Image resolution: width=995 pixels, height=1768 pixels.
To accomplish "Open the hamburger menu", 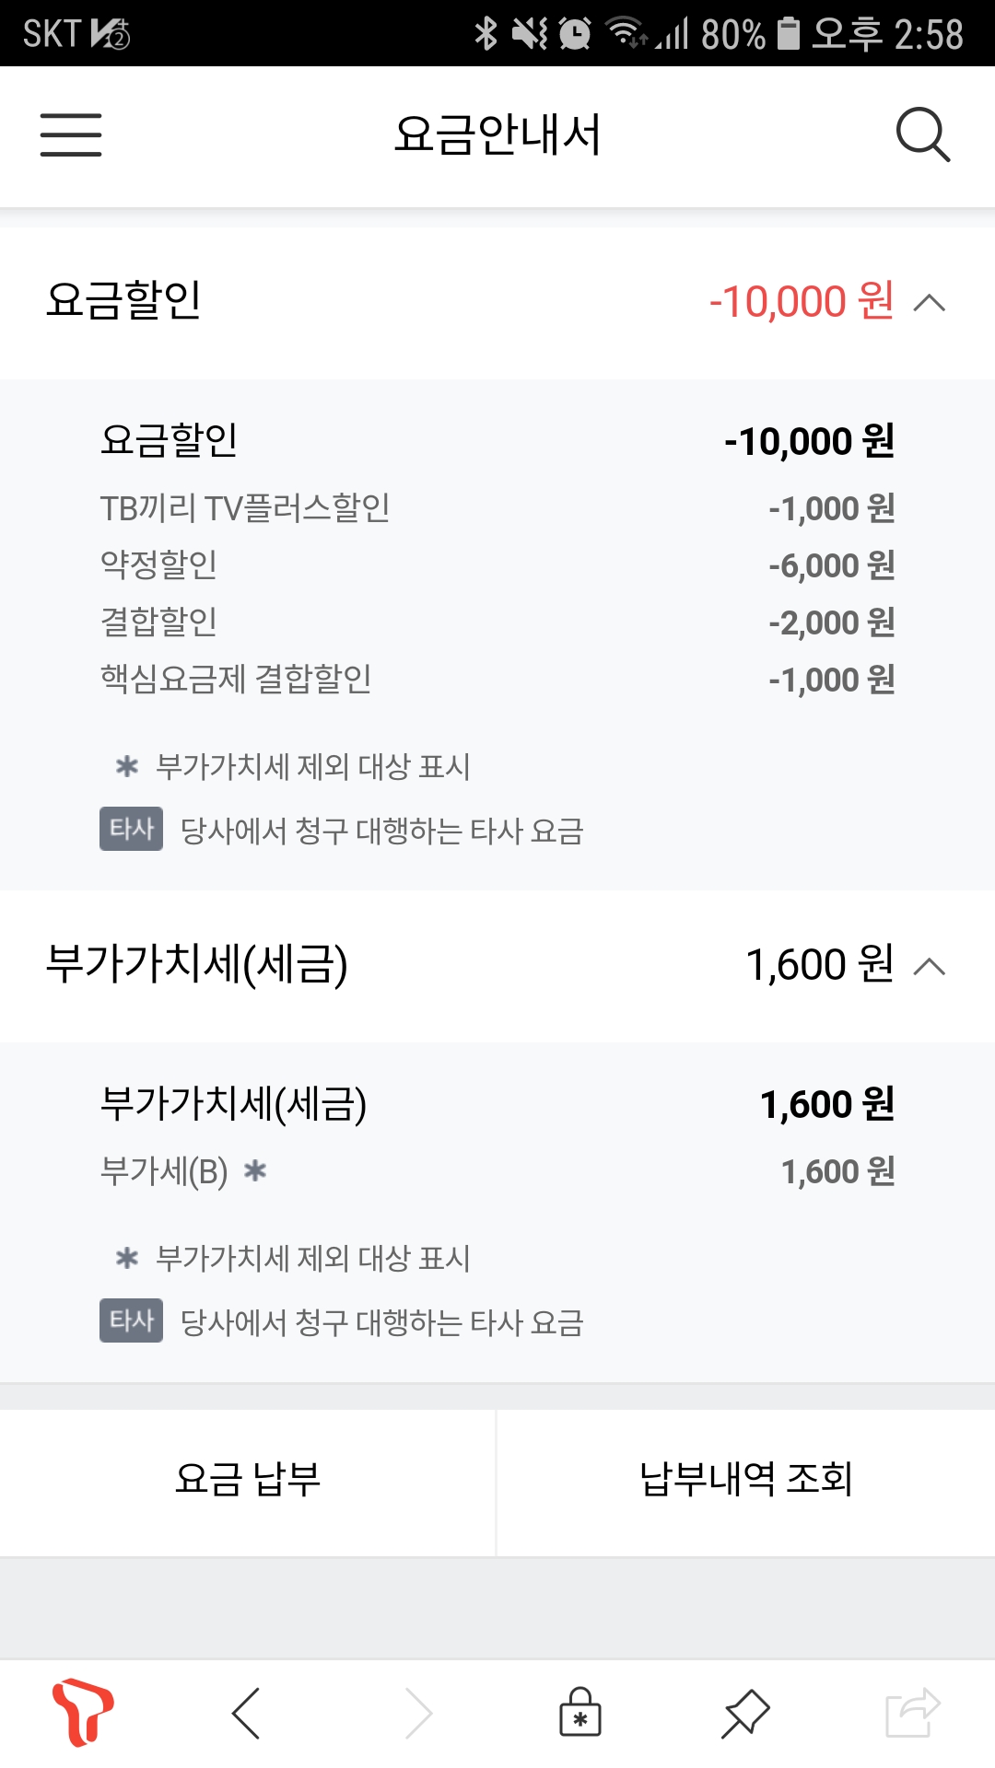I will tap(71, 135).
